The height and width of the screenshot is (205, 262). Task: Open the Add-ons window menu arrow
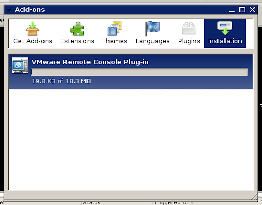(9, 10)
